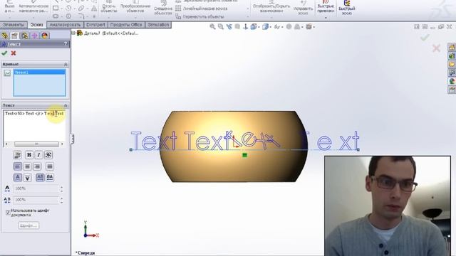
Task: Click the Slot sketch tool
Action: tap(56, 16)
